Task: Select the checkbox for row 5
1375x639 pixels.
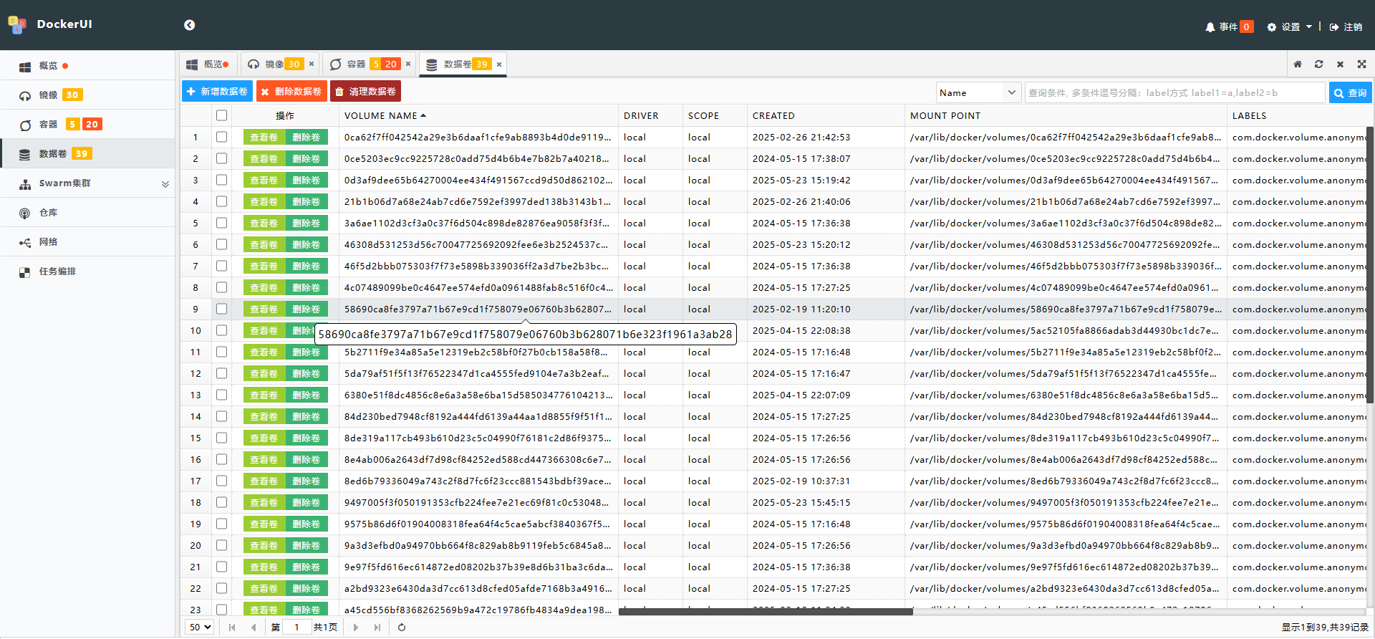Action: tap(222, 223)
